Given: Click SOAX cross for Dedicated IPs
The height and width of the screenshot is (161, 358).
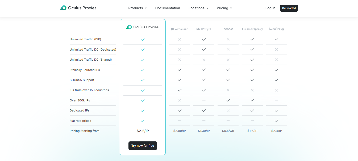Looking at the screenshot, I should coord(228,110).
